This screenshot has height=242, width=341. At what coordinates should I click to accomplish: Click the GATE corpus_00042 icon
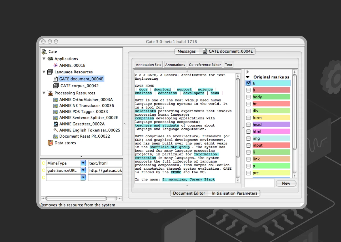coord(56,85)
